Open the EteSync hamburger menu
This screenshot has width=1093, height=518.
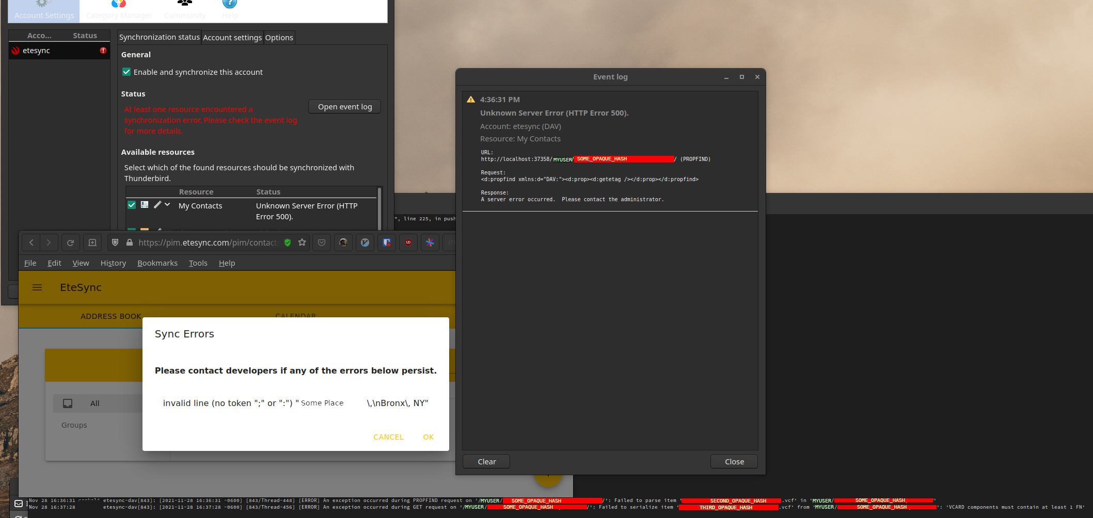tap(37, 287)
